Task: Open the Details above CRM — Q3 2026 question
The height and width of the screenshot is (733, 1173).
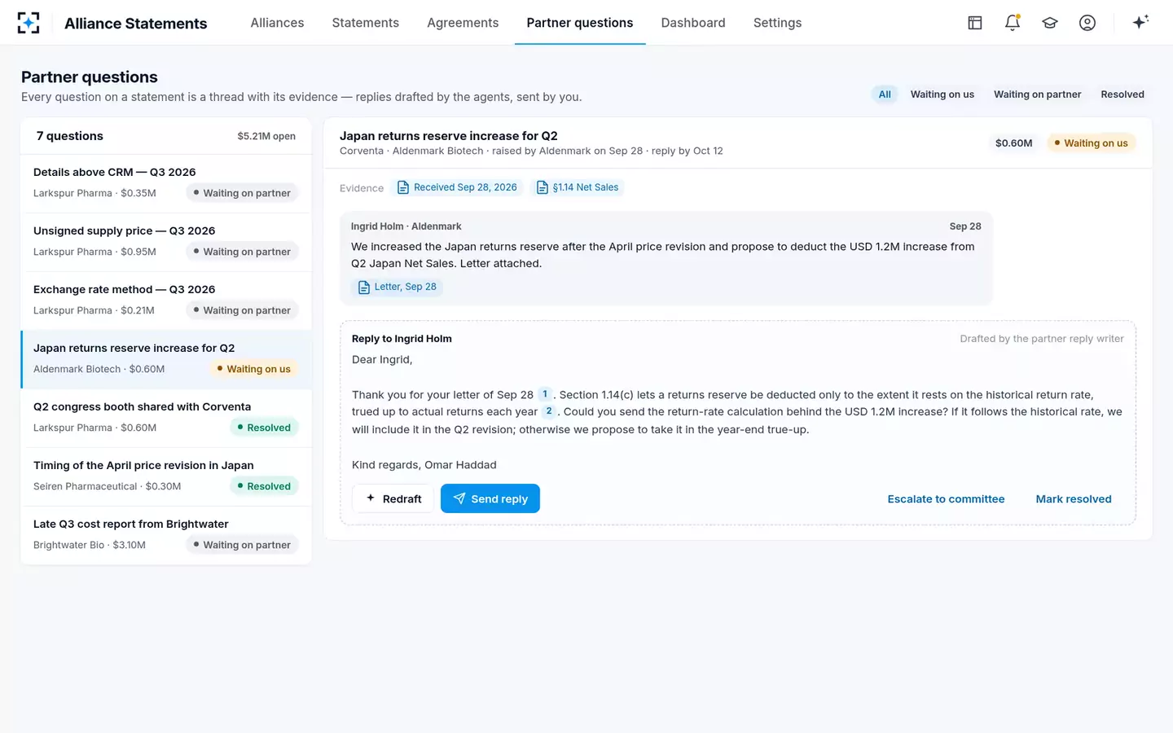Action: point(166,183)
